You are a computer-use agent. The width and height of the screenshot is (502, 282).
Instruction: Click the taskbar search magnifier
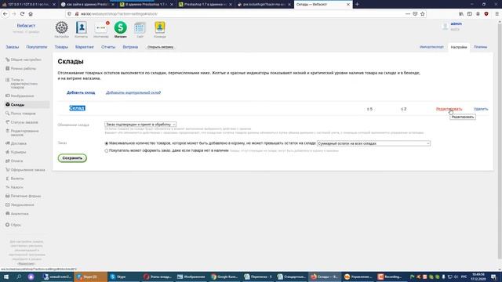(x=19, y=277)
